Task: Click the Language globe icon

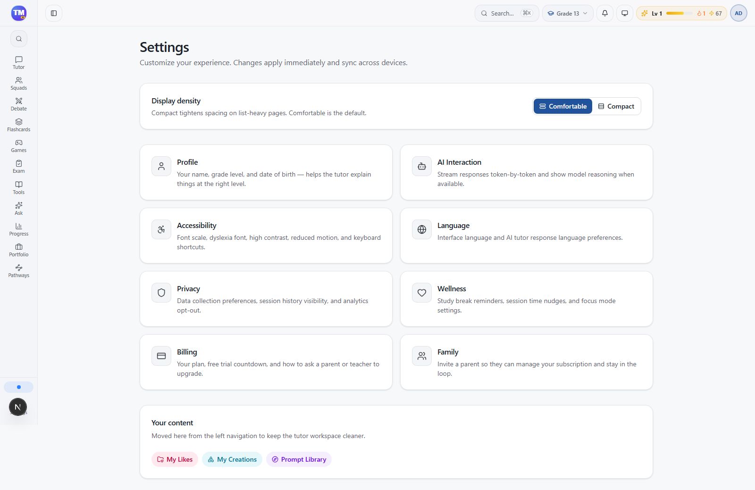Action: pos(422,229)
